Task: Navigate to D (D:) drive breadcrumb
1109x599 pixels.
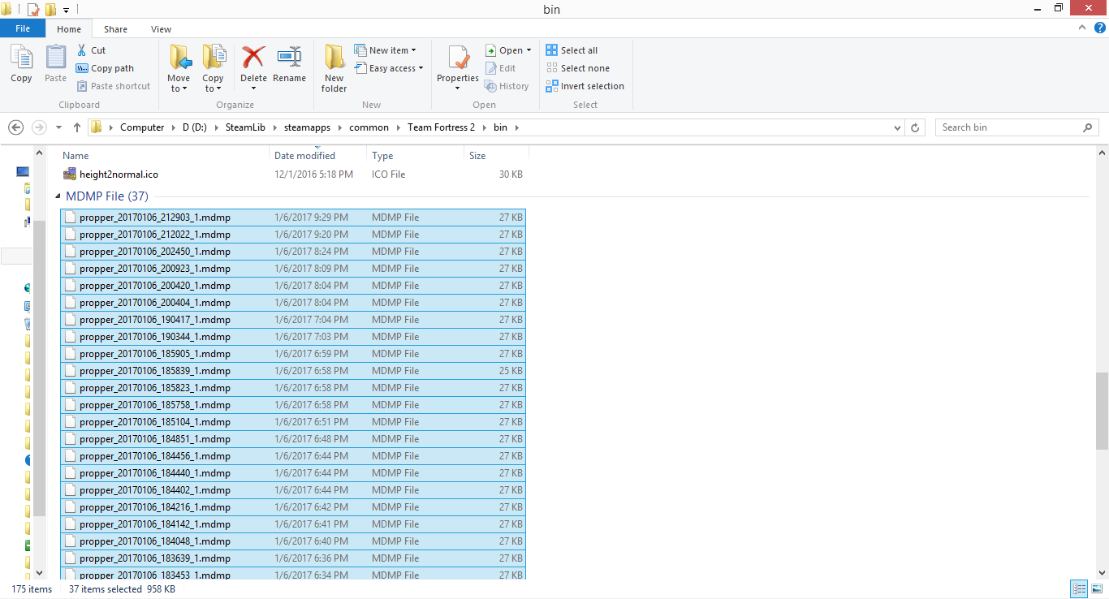Action: tap(195, 127)
